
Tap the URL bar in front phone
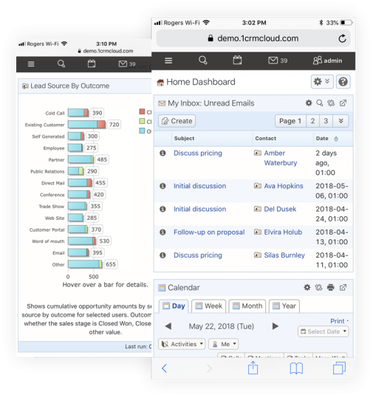253,38
